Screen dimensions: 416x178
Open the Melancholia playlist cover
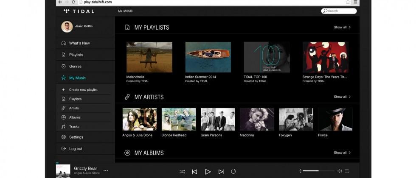point(149,57)
